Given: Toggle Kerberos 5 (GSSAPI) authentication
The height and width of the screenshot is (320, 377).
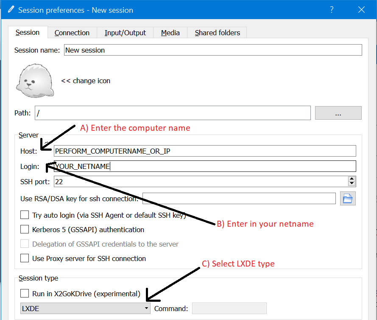Looking at the screenshot, I should [x=25, y=230].
